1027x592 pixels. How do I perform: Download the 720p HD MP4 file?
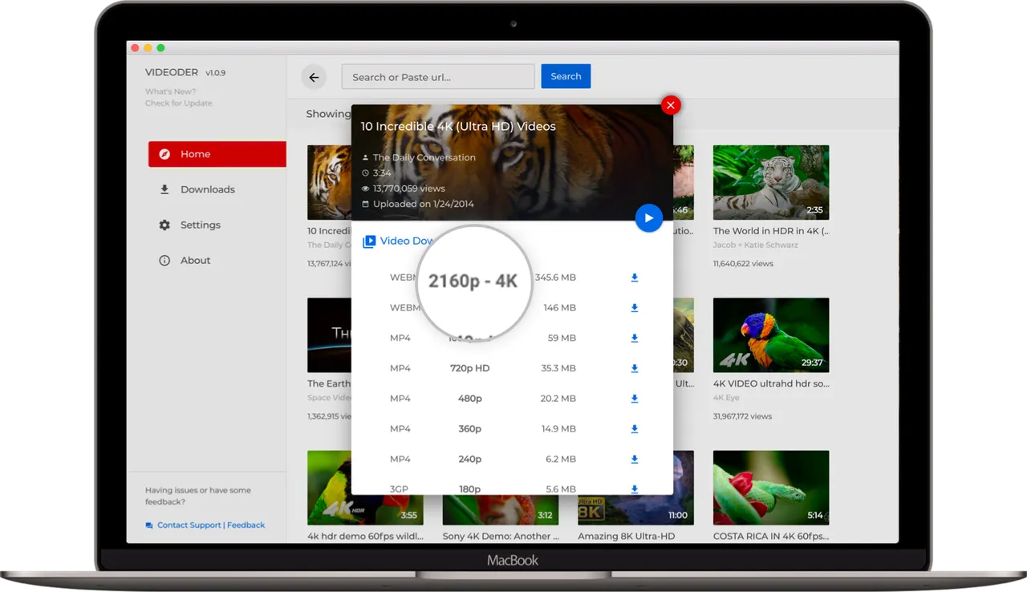(634, 368)
